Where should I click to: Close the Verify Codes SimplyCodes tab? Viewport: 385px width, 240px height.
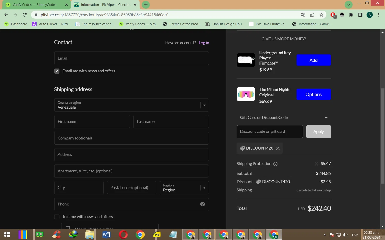tap(66, 5)
